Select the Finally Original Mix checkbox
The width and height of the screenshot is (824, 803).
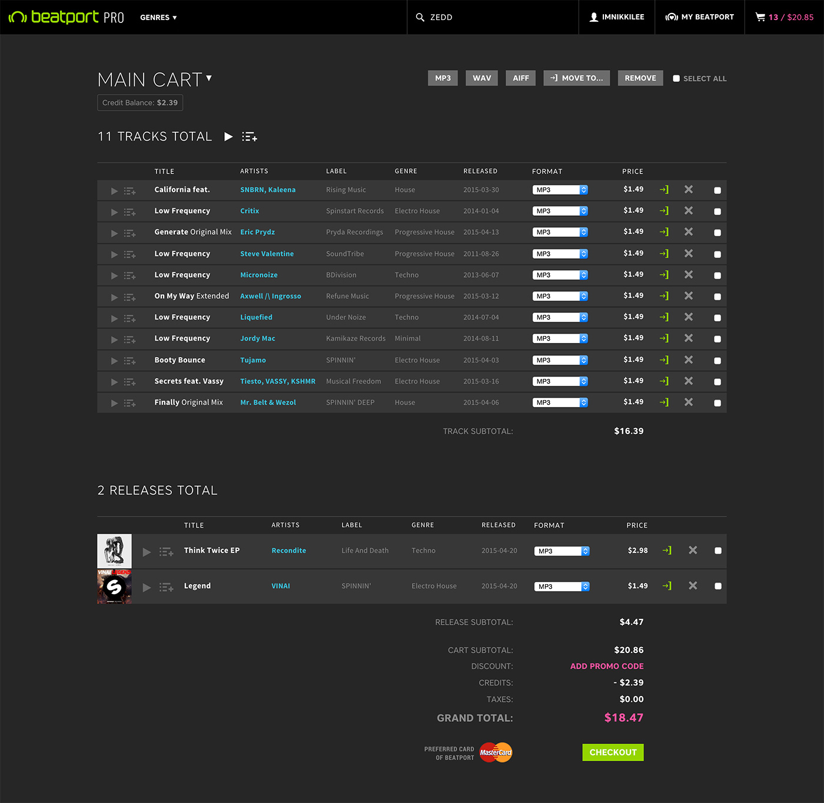717,403
